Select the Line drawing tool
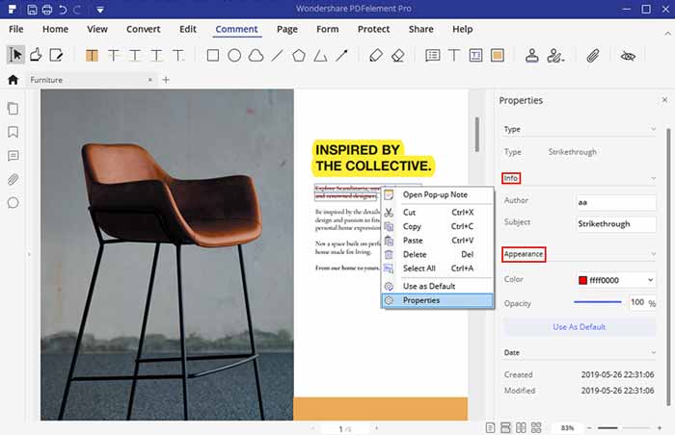The image size is (675, 435). point(278,56)
